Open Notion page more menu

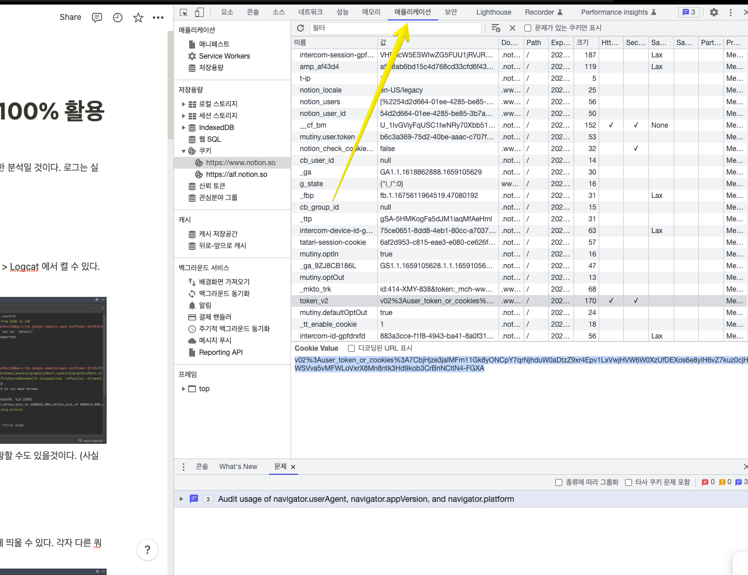[x=158, y=18]
